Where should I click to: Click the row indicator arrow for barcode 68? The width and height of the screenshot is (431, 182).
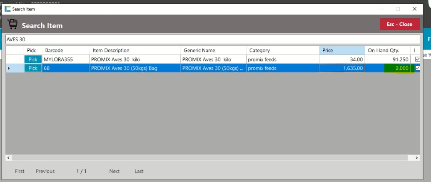[x=9, y=68]
